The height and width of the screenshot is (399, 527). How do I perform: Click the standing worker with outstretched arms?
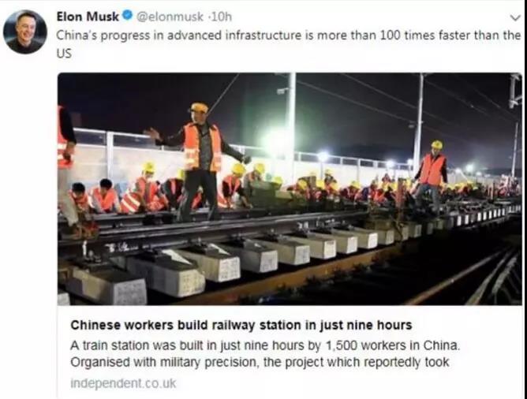pyautogui.click(x=200, y=161)
